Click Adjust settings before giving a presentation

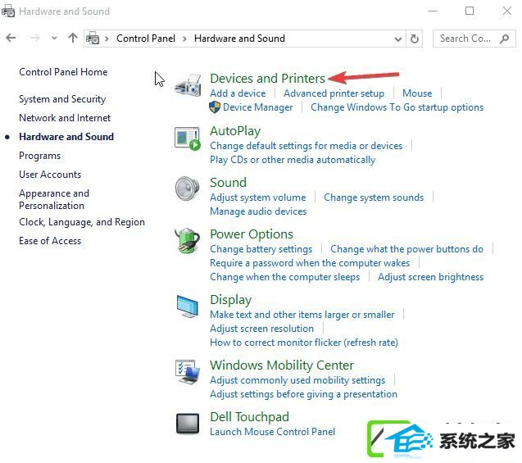[x=303, y=394]
